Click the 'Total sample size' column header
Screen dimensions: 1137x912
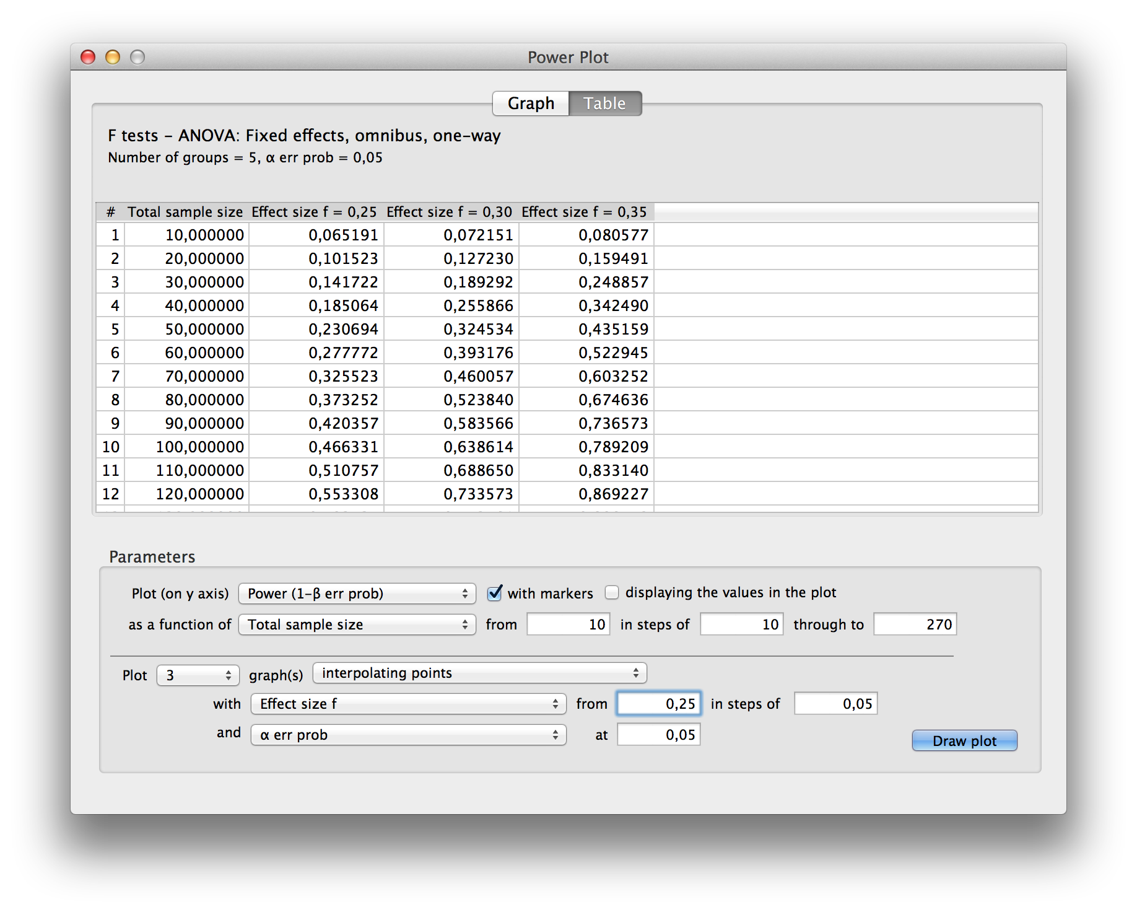(x=186, y=212)
